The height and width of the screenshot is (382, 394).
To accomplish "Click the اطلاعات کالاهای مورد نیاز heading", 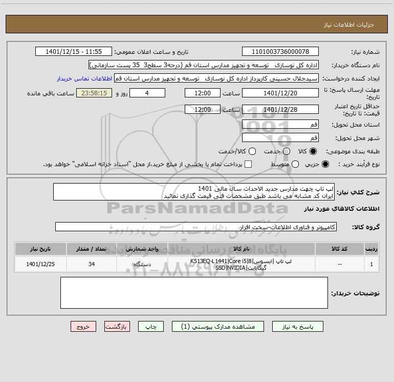I will 342,209.
